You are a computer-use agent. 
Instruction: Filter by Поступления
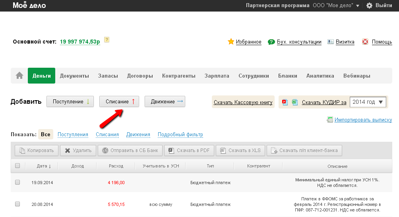click(73, 135)
